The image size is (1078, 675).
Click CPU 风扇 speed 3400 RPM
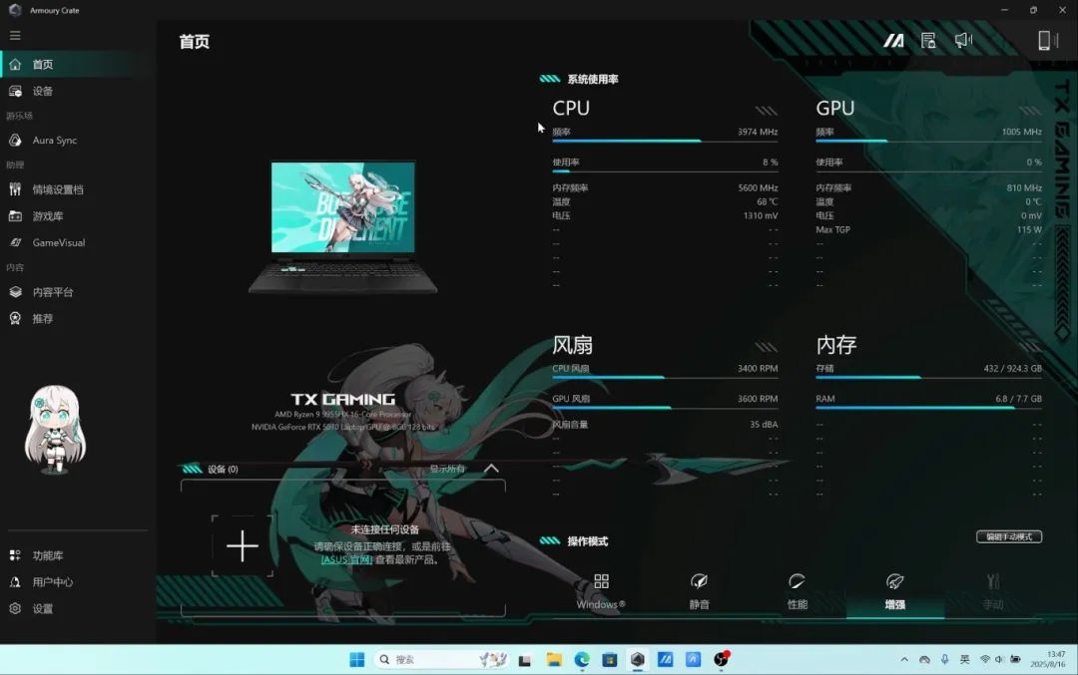point(758,369)
